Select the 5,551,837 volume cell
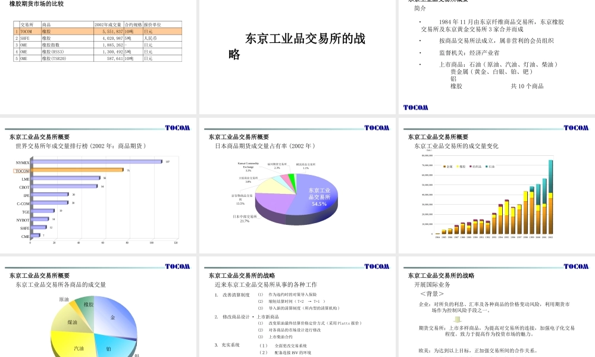 point(108,32)
